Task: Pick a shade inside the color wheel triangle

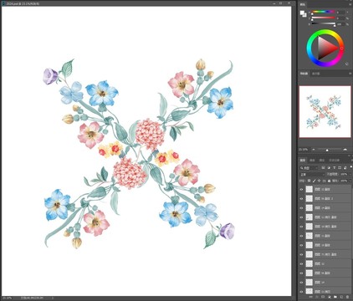Action: coord(325,48)
